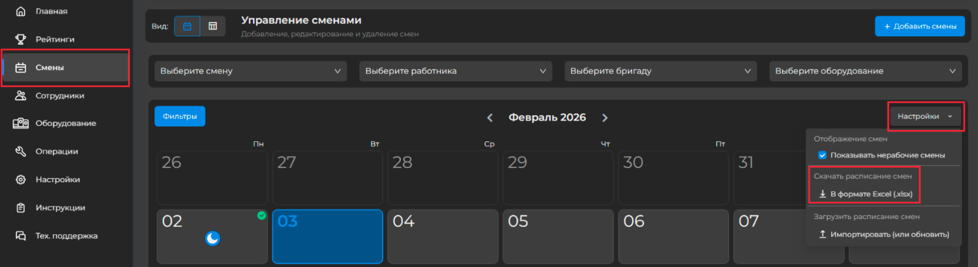Download schedule В формате Excel (.xlsx)
The height and width of the screenshot is (267, 978).
click(x=870, y=194)
